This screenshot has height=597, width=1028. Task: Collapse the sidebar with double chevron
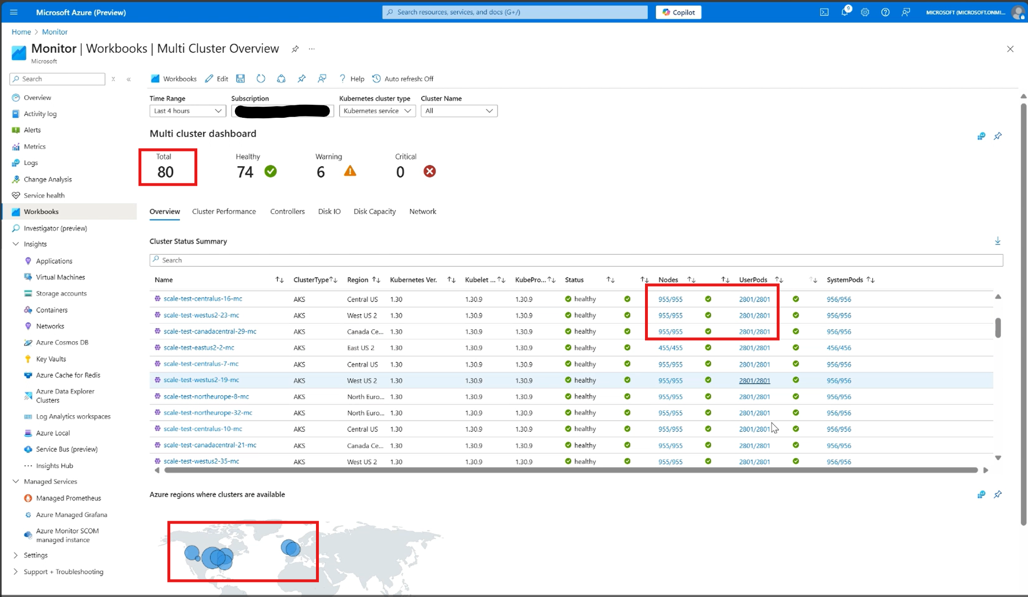[129, 79]
